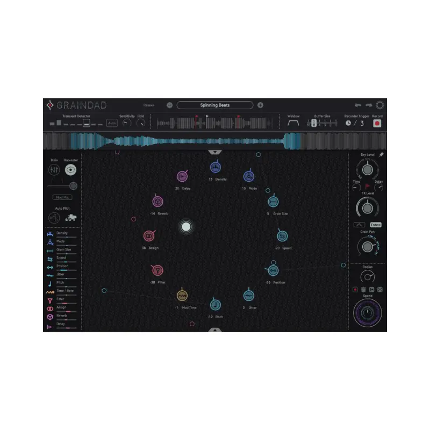Image resolution: width=430 pixels, height=430 pixels.
Task: Click the Pitch note icon in the sidebar
Action: point(50,284)
